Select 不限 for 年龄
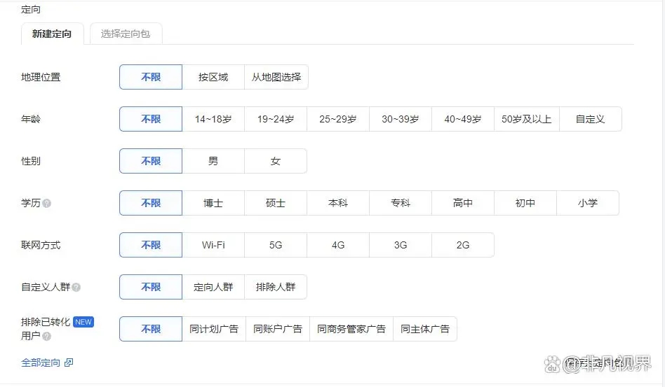The height and width of the screenshot is (387, 665). click(x=151, y=119)
